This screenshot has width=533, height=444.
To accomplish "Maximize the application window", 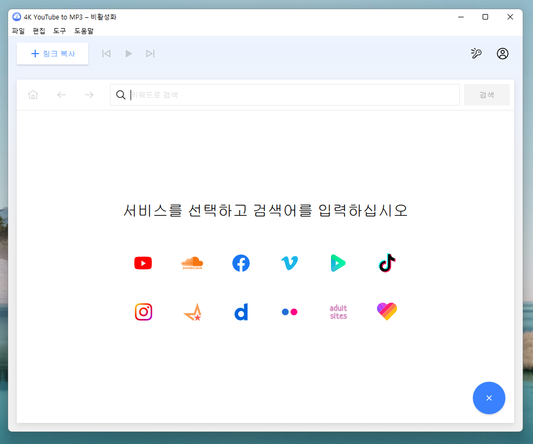I will pyautogui.click(x=485, y=17).
